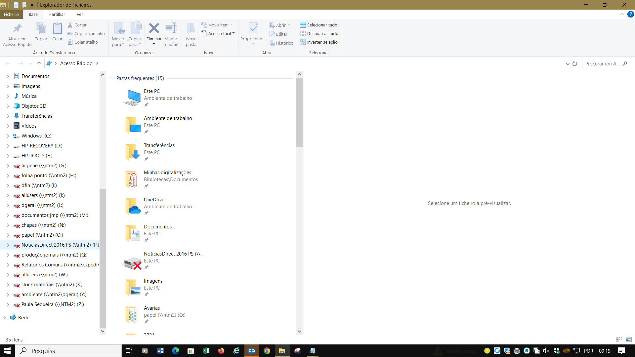Minimize the ribbon with the caret
Image resolution: width=635 pixels, height=357 pixels.
click(622, 15)
